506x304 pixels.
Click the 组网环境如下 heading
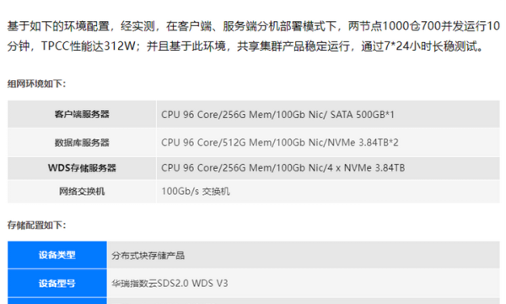point(37,84)
